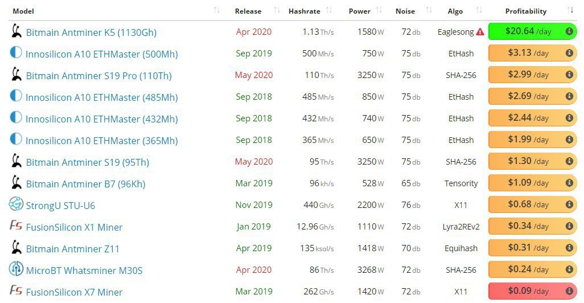This screenshot has height=303, width=584.
Task: Click coin icon in $20.64 profitability badge
Action: point(569,32)
